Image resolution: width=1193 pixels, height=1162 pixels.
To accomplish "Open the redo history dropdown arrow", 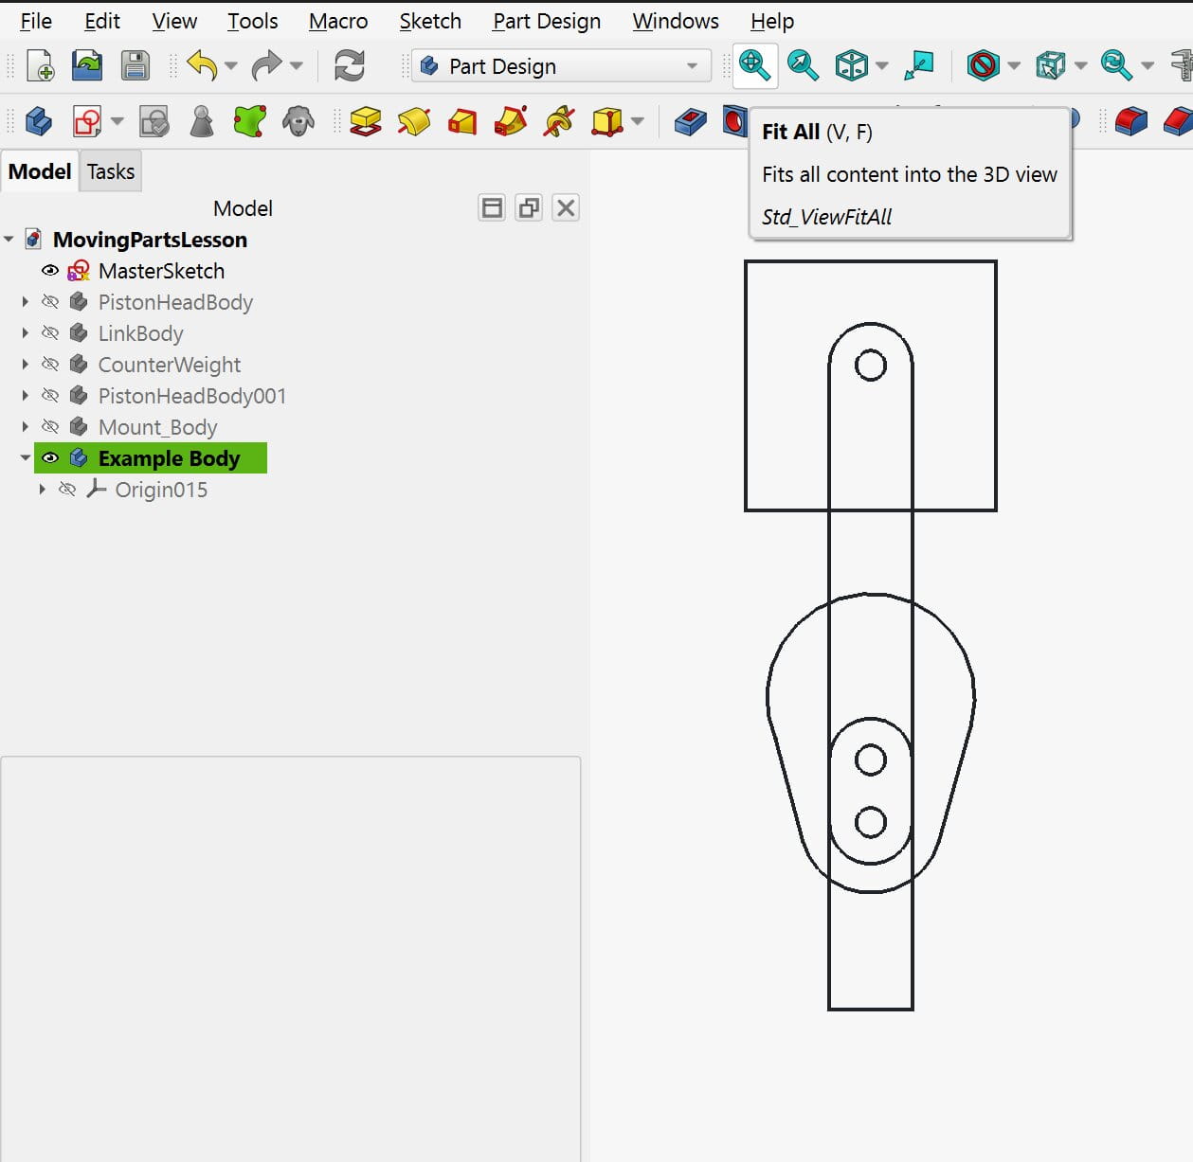I will [x=297, y=66].
